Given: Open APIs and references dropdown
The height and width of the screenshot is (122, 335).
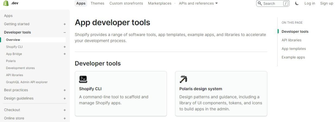Looking at the screenshot, I should click(x=198, y=4).
